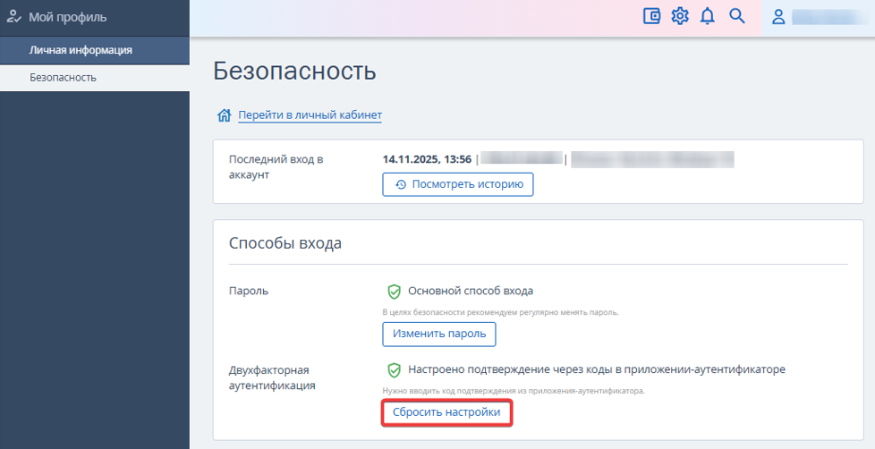The height and width of the screenshot is (449, 875).
Task: Follow the Перейти в личный кабинет link
Action: (310, 114)
